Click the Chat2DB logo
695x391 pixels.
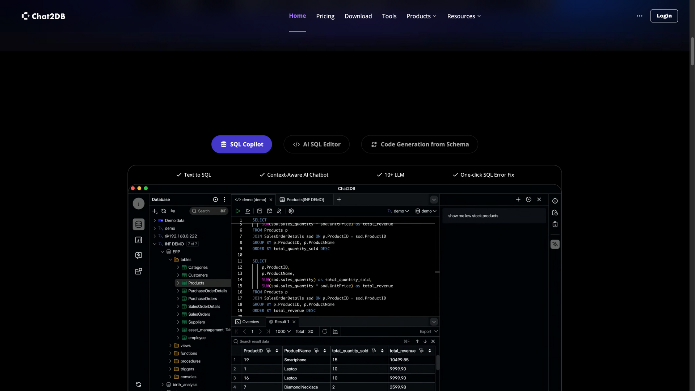[43, 16]
